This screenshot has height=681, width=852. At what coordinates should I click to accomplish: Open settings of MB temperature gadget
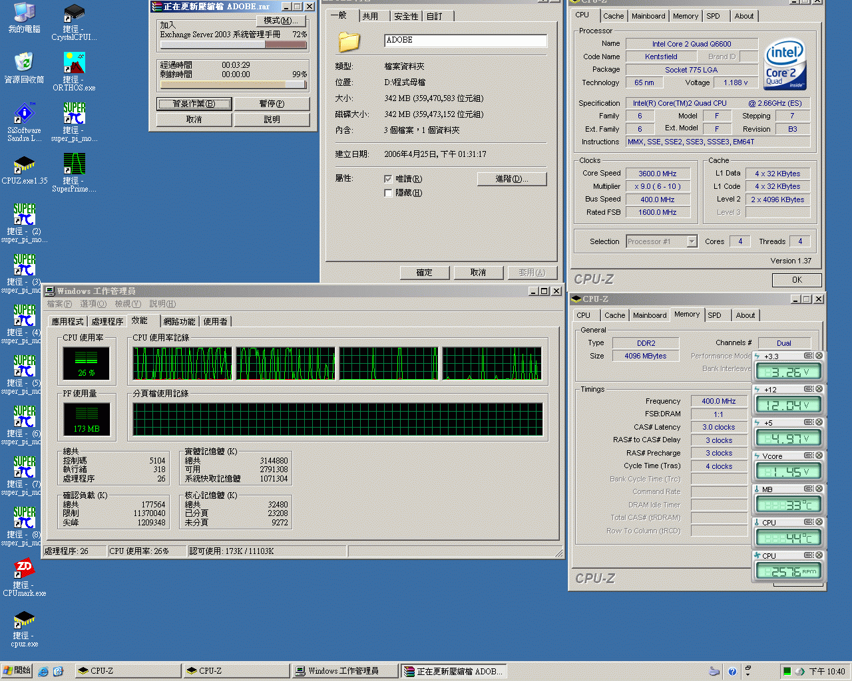[809, 489]
